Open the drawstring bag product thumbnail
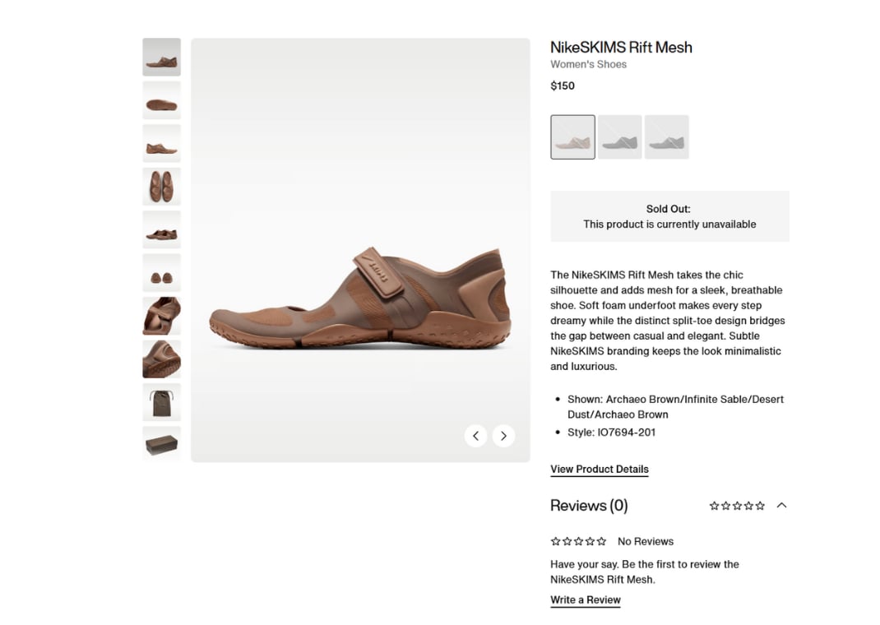This screenshot has height=625, width=880. coord(161,402)
